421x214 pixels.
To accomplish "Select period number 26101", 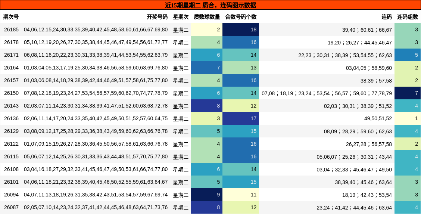I will [11, 182].
